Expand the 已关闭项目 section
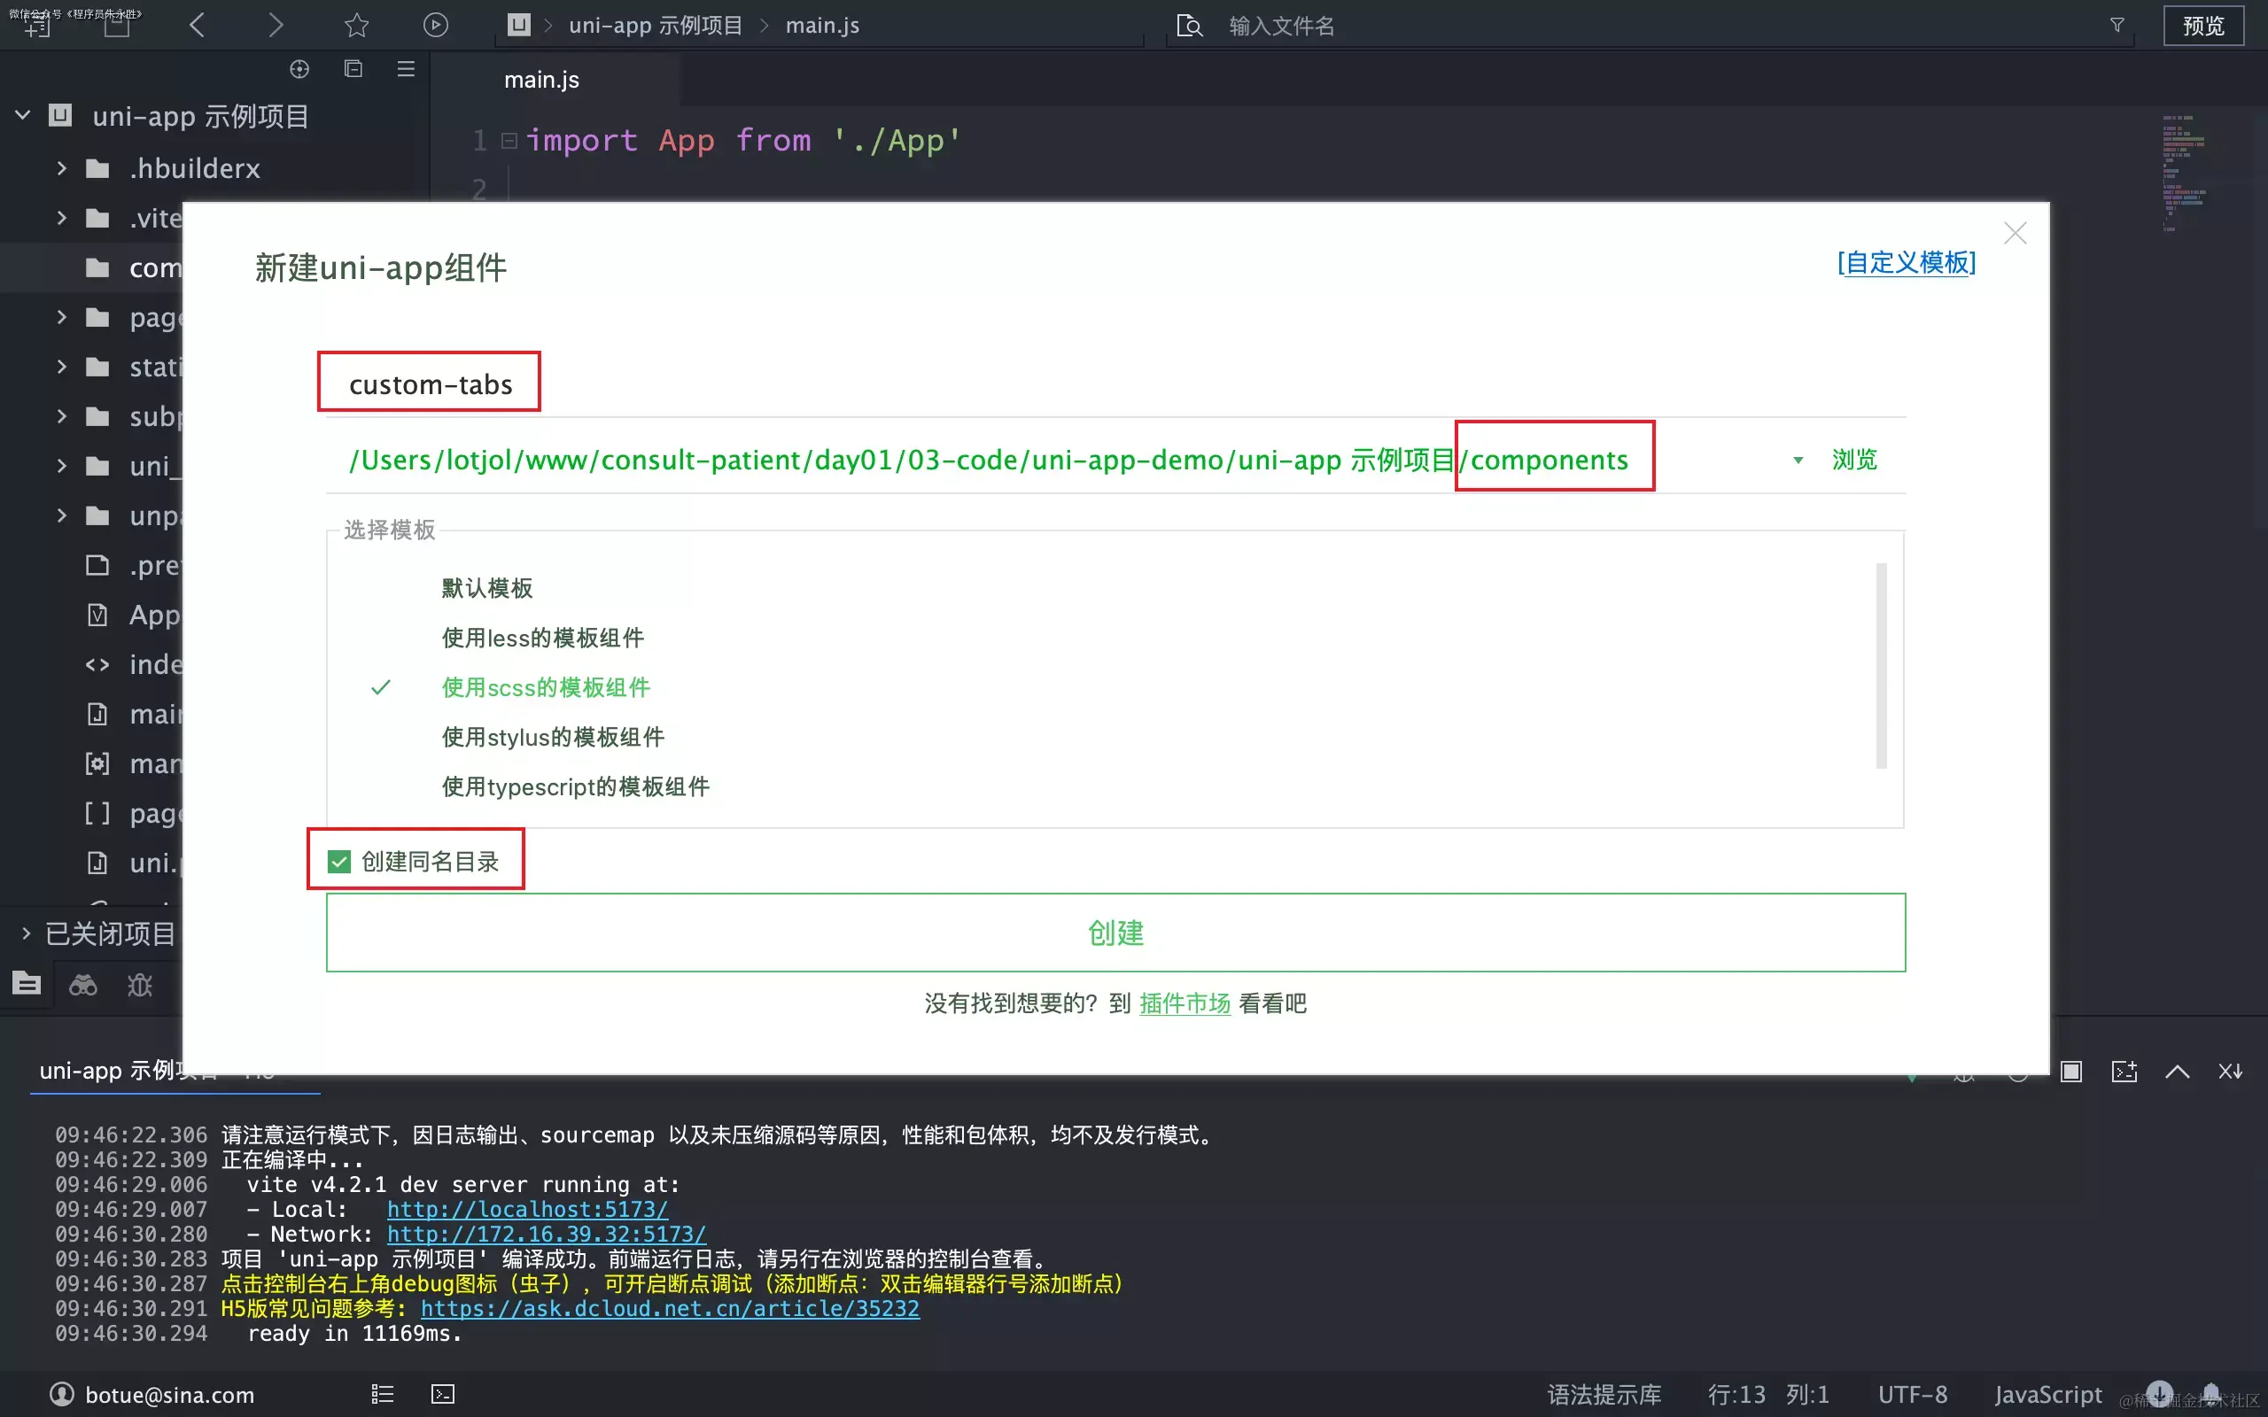Screen dimensions: 2268x1417 (27, 933)
